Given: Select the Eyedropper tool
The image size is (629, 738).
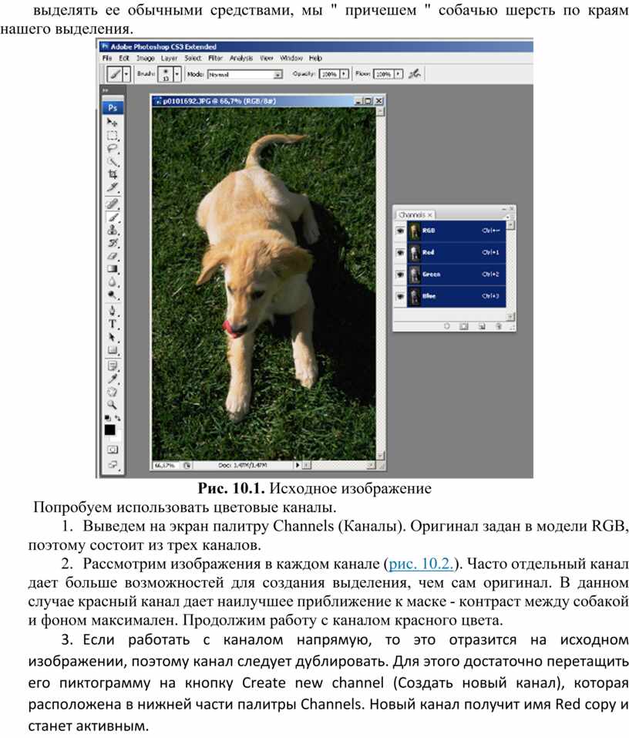Looking at the screenshot, I should pos(112,379).
